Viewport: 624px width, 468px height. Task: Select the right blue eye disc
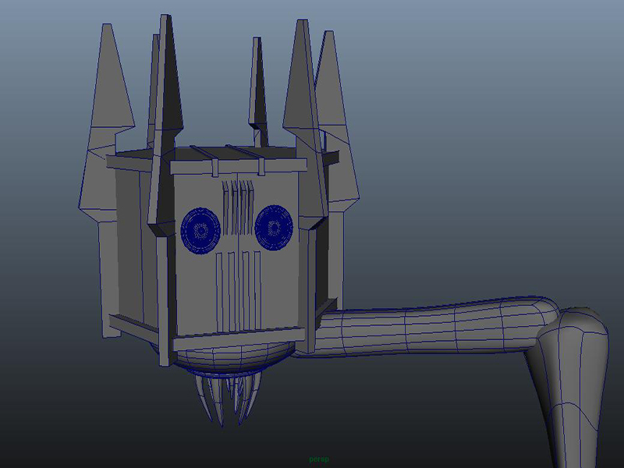click(x=274, y=228)
